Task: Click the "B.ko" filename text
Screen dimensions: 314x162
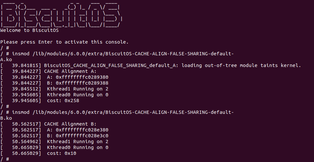Action: 6,118
